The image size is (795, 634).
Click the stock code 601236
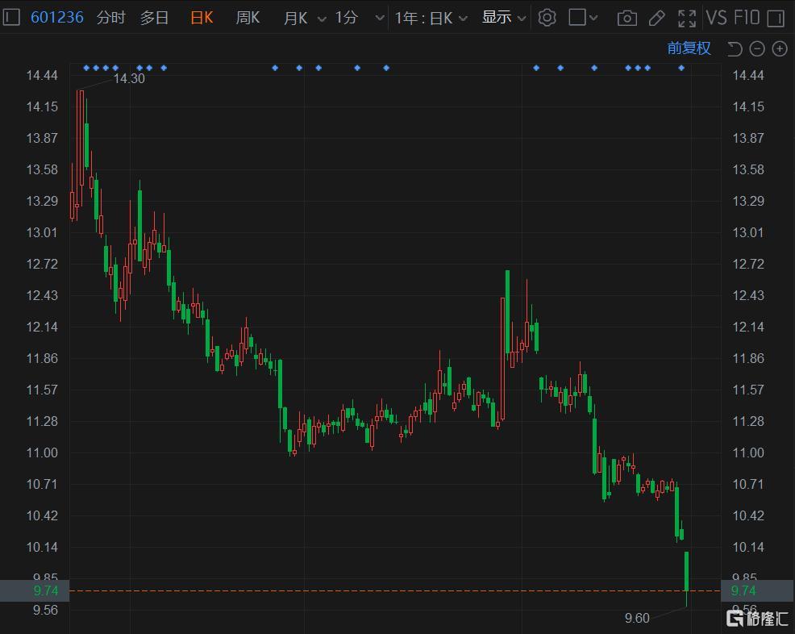tap(56, 17)
